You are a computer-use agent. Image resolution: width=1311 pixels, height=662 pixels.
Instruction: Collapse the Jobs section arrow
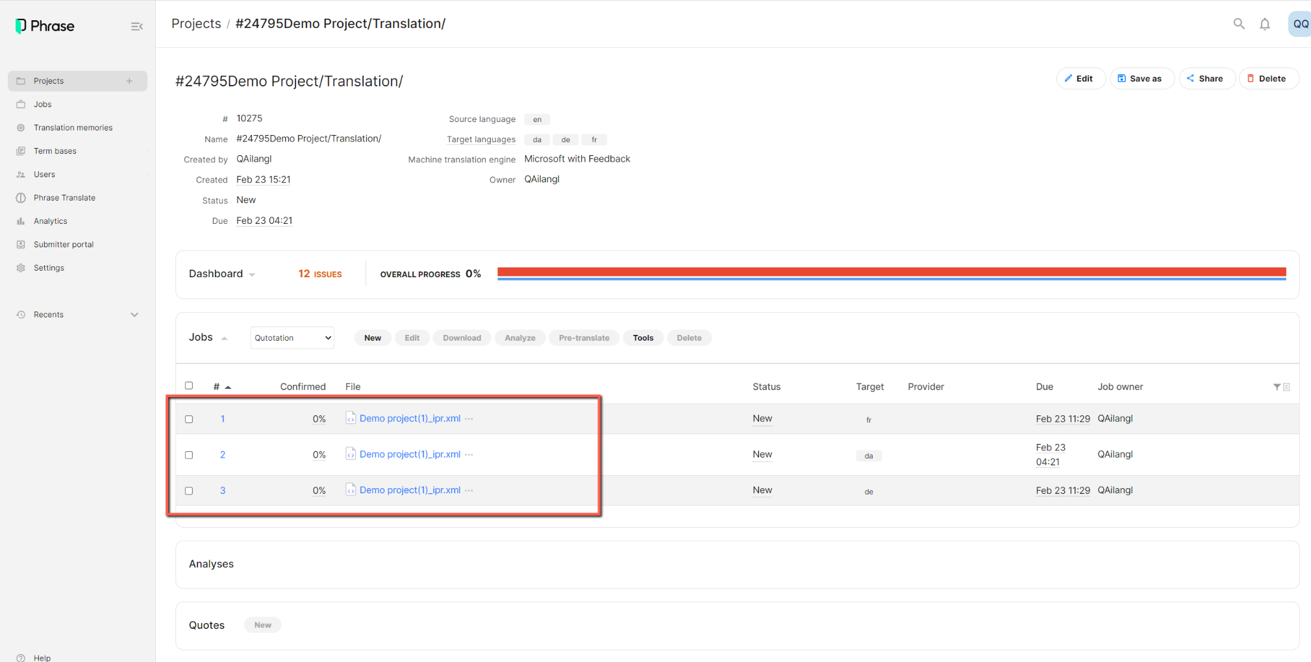click(x=224, y=338)
